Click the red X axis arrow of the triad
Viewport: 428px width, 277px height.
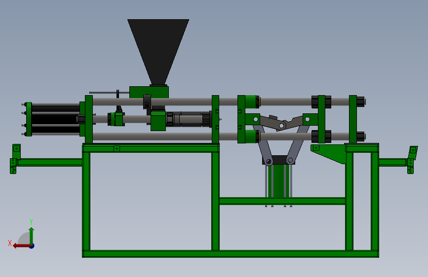point(21,246)
